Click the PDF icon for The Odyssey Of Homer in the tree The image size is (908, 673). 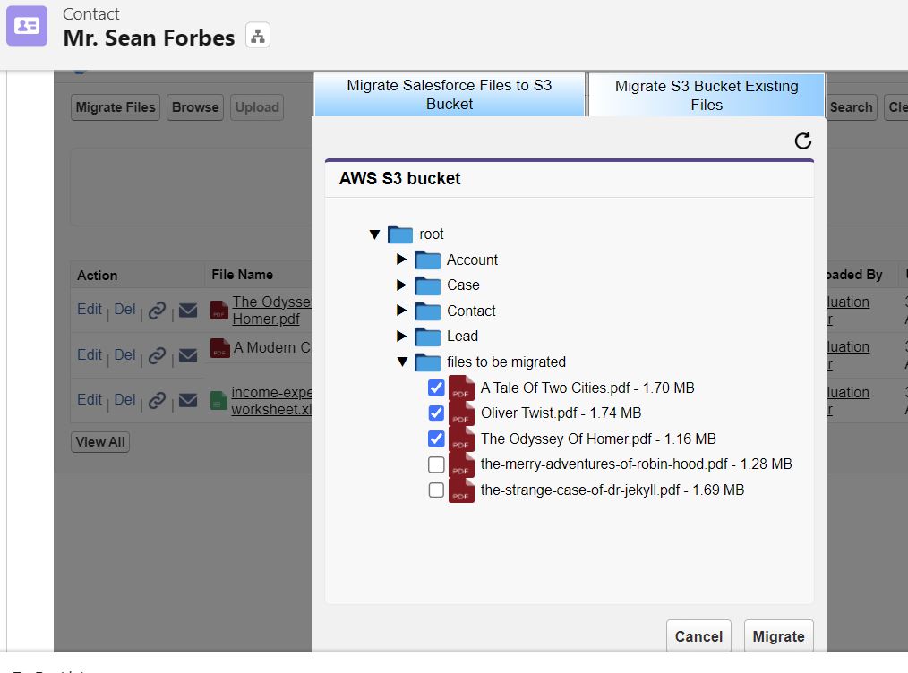[461, 439]
